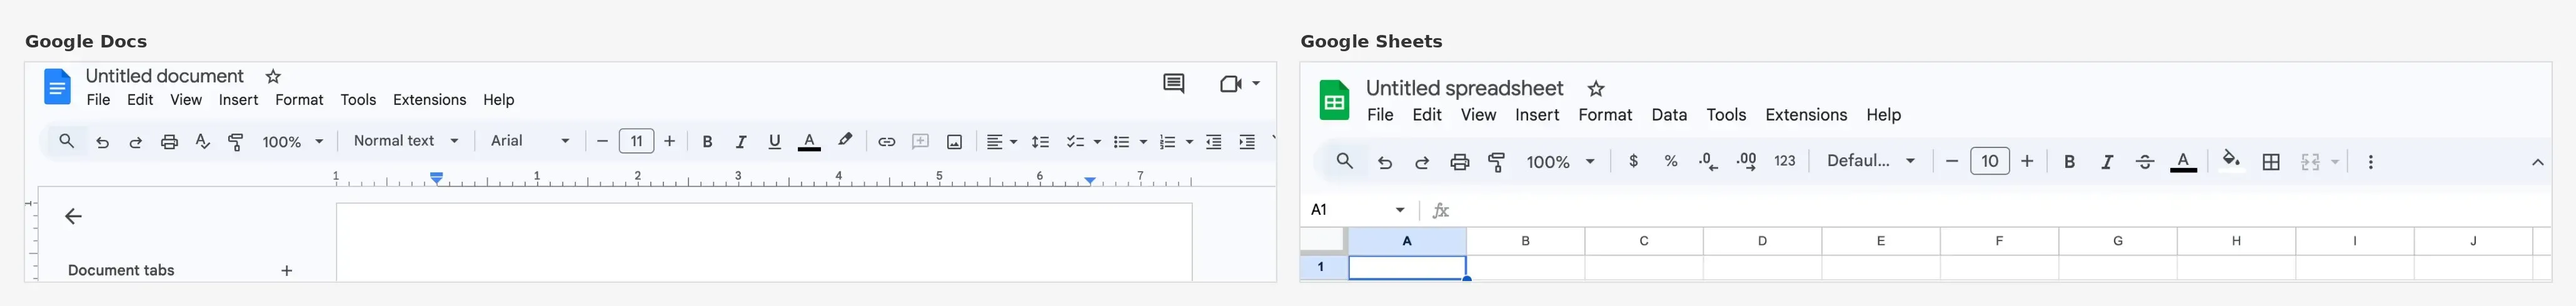Rename the Untitled document title
The height and width of the screenshot is (306, 2576).
[x=164, y=76]
